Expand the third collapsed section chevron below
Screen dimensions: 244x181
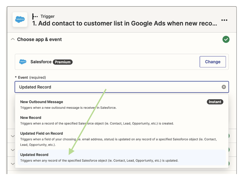[13, 164]
